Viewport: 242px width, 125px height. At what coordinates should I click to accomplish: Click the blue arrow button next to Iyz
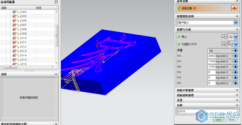pyautogui.click(x=236, y=83)
